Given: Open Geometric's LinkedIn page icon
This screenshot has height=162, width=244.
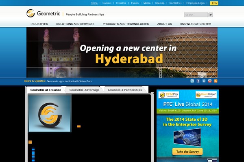Looking at the screenshot, I should coord(204,81).
